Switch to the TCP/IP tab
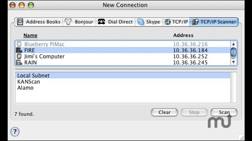Viewport: 252px width, 141px height. click(176, 22)
